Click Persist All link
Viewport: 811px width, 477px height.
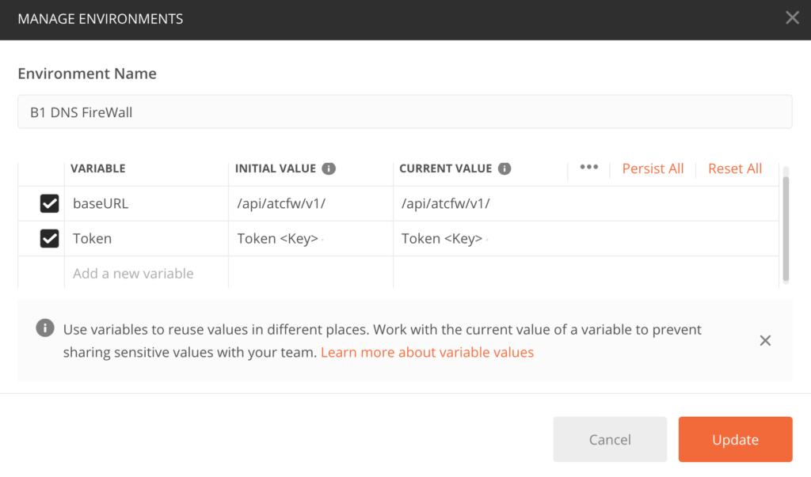point(653,168)
